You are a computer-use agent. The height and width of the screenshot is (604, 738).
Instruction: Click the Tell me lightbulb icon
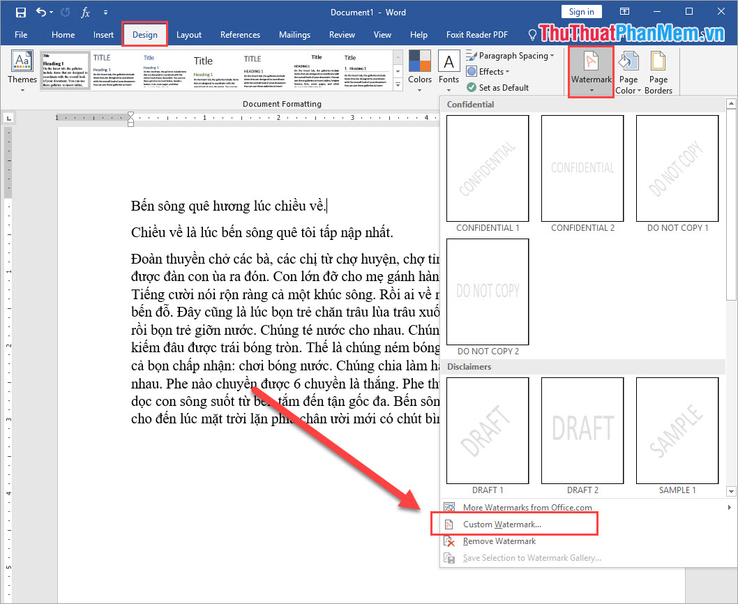(x=532, y=34)
